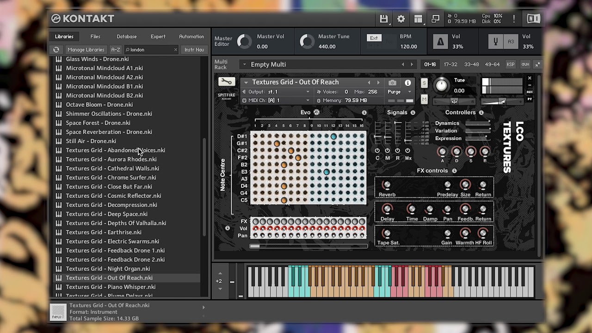Toggle the Mx signal power button

point(407,151)
